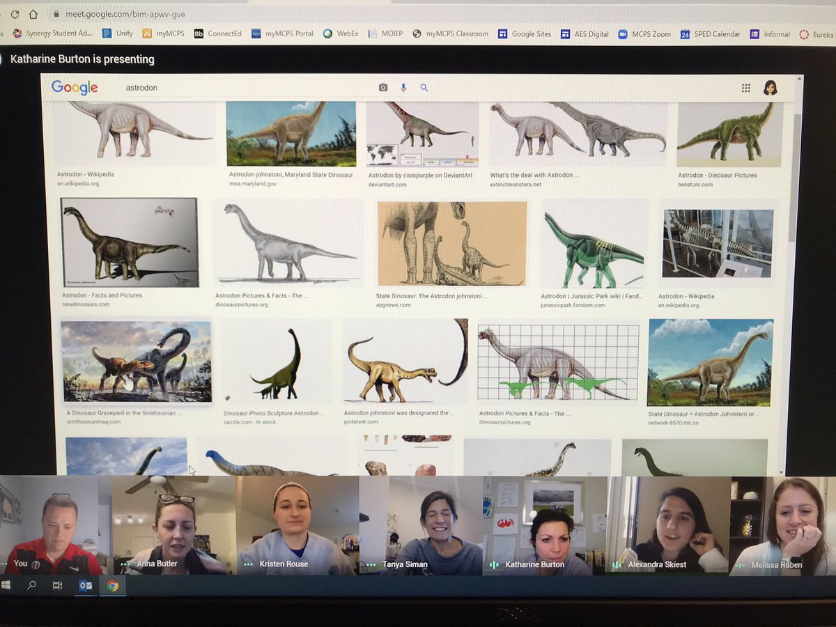Open Astrodon johnstoni Maryland State Dinosaur image
This screenshot has width=836, height=627.
291,133
